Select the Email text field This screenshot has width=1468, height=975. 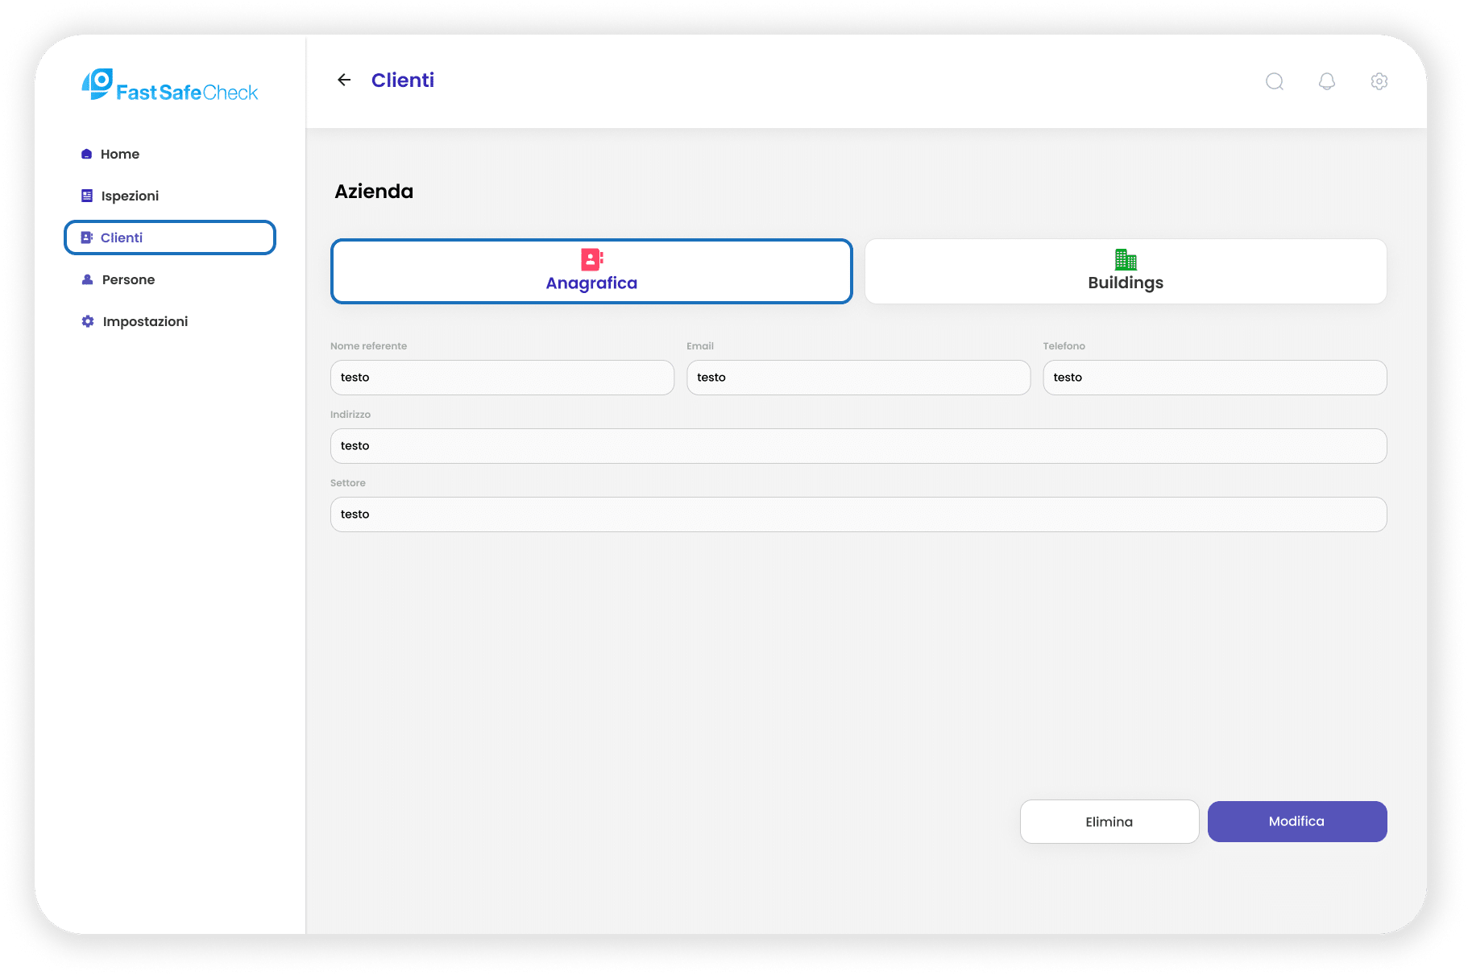coord(857,377)
